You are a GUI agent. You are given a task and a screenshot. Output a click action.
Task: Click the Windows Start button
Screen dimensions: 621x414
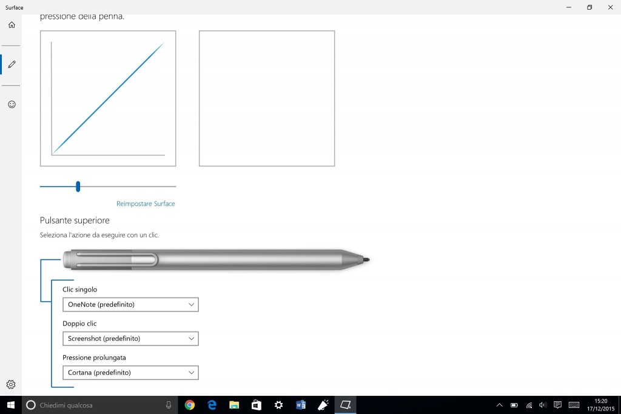11,405
